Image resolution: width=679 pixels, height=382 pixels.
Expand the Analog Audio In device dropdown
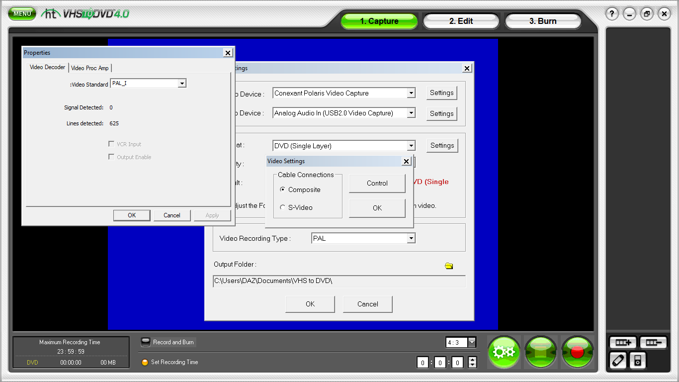[x=411, y=113]
